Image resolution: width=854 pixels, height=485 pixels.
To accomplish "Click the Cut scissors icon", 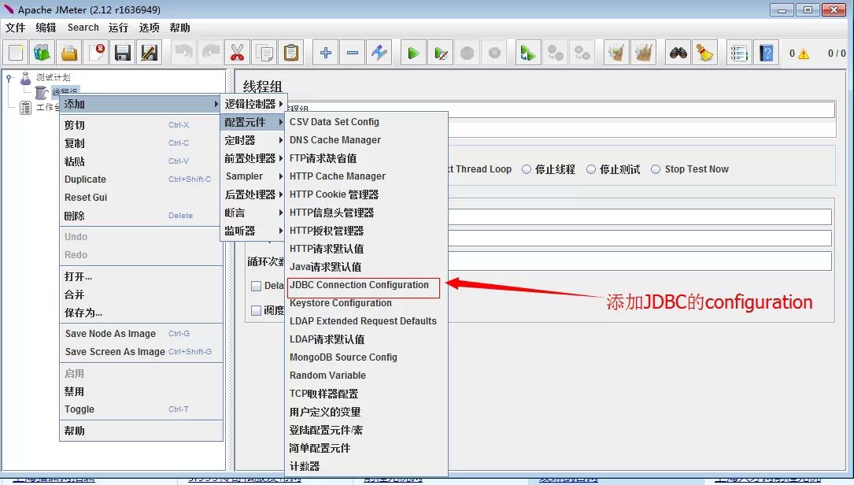I will pyautogui.click(x=238, y=53).
